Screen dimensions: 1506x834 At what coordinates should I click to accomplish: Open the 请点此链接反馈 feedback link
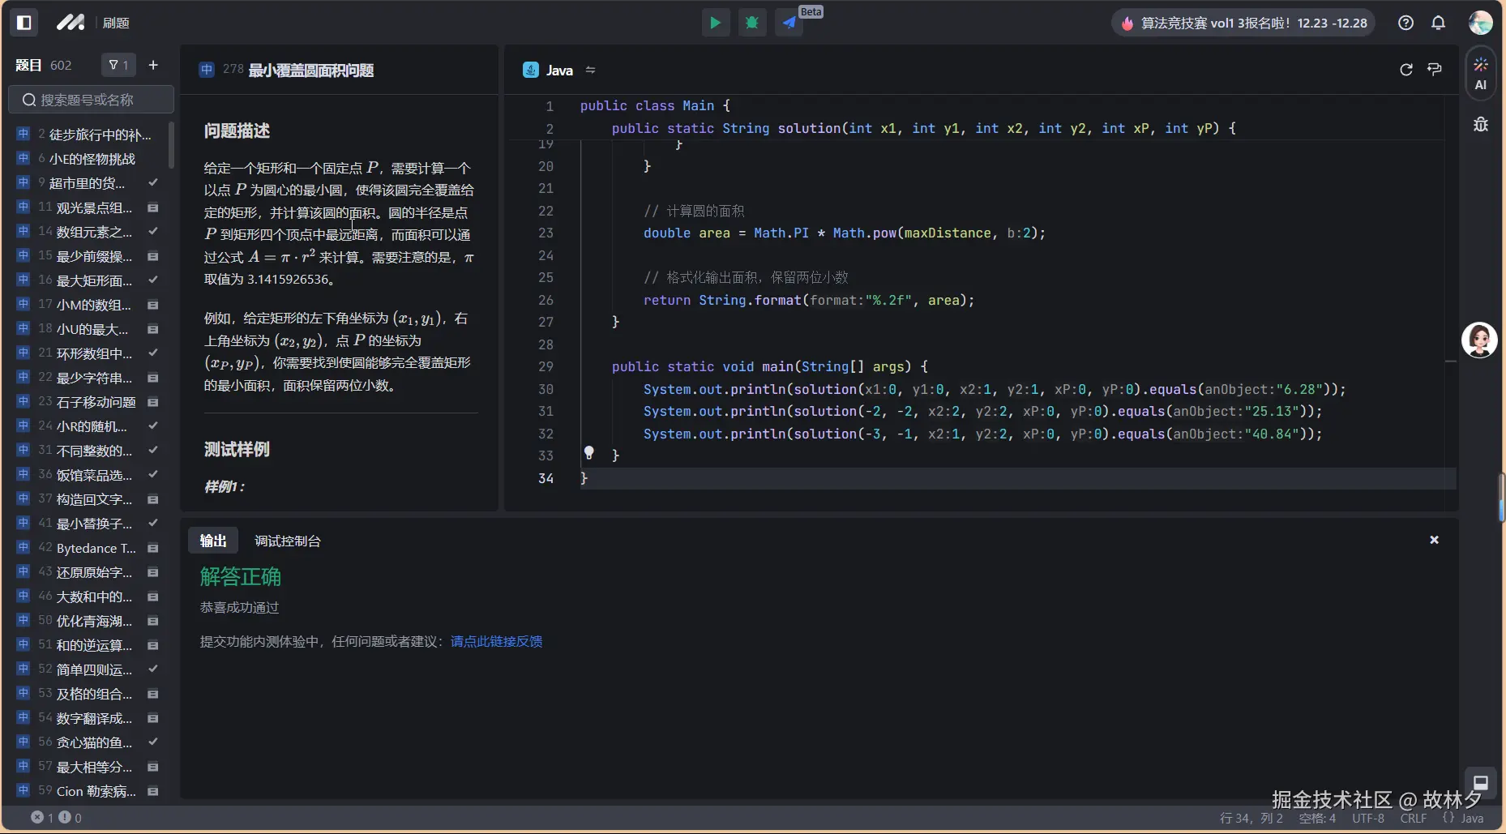496,641
